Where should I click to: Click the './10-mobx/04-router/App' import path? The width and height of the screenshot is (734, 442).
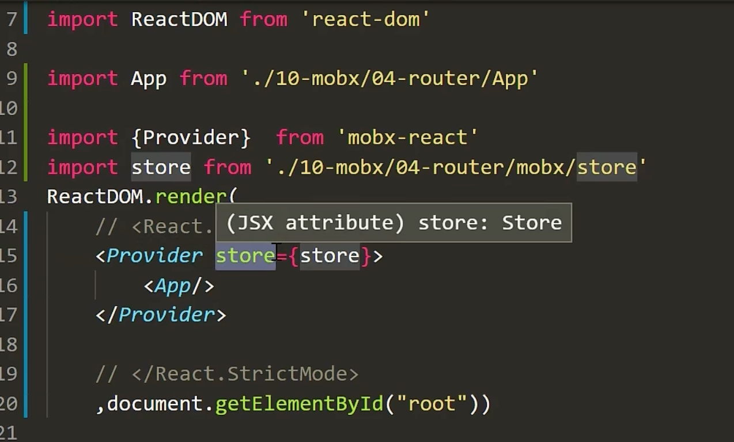(x=389, y=78)
